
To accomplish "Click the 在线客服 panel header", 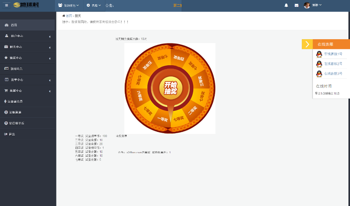I will tap(331, 44).
